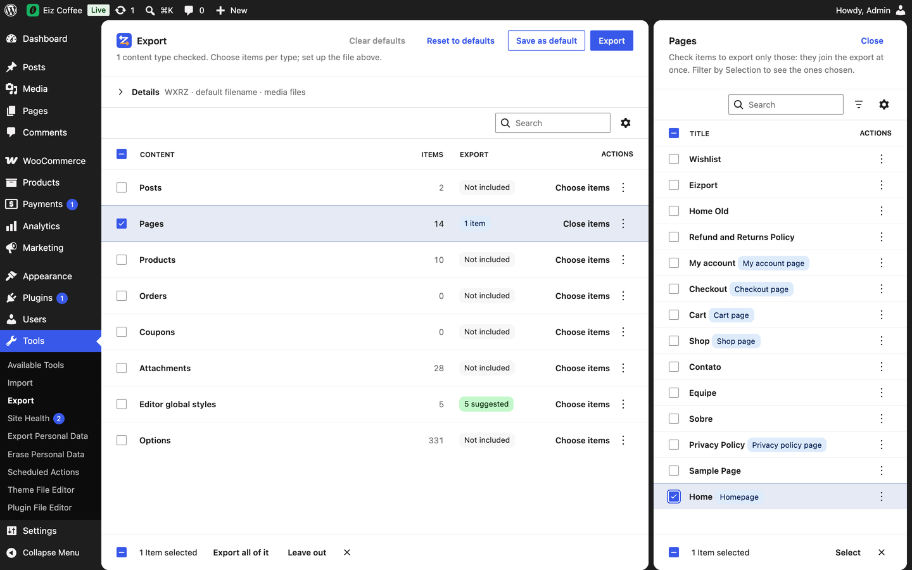
Task: Open the WordPress logo menu
Action: [x=11, y=10]
